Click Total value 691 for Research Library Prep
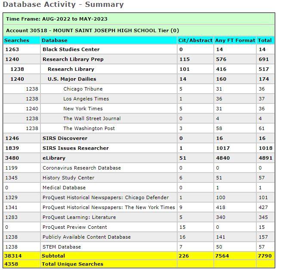This screenshot has width=283, height=270. (264, 59)
